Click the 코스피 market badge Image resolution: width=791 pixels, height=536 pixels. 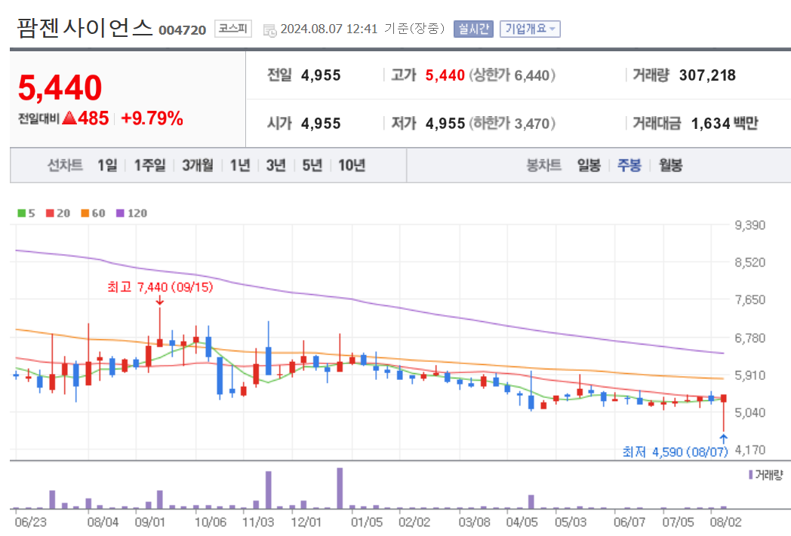(233, 28)
